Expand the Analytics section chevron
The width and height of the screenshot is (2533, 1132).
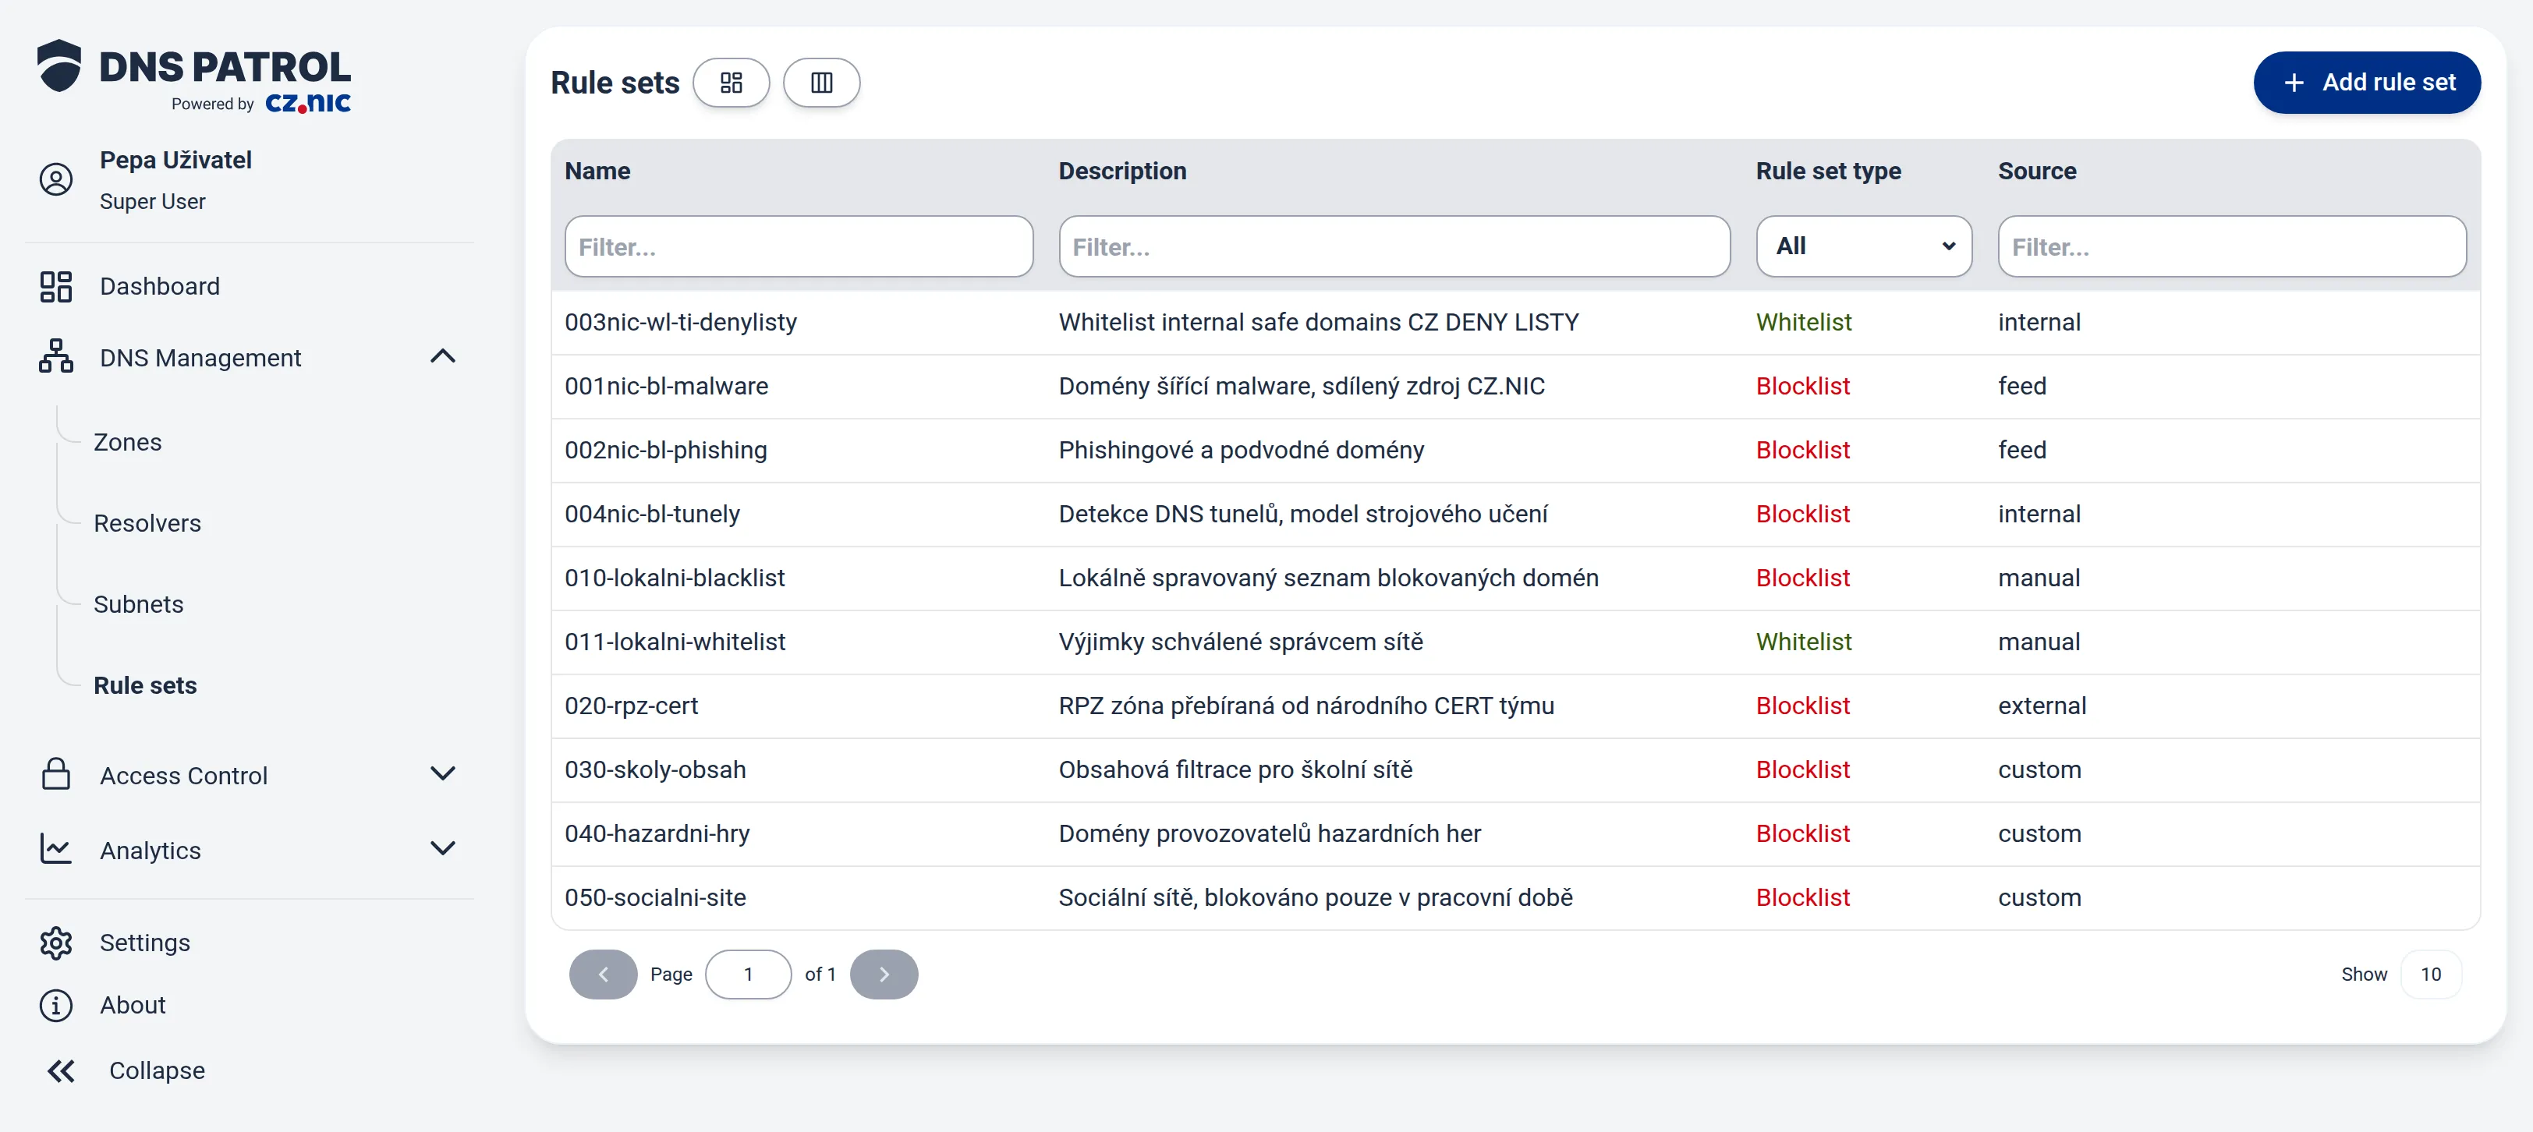click(x=444, y=849)
